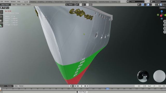Open the snapping options dropdown
166x93 pixels.
pyautogui.click(x=84, y=5)
